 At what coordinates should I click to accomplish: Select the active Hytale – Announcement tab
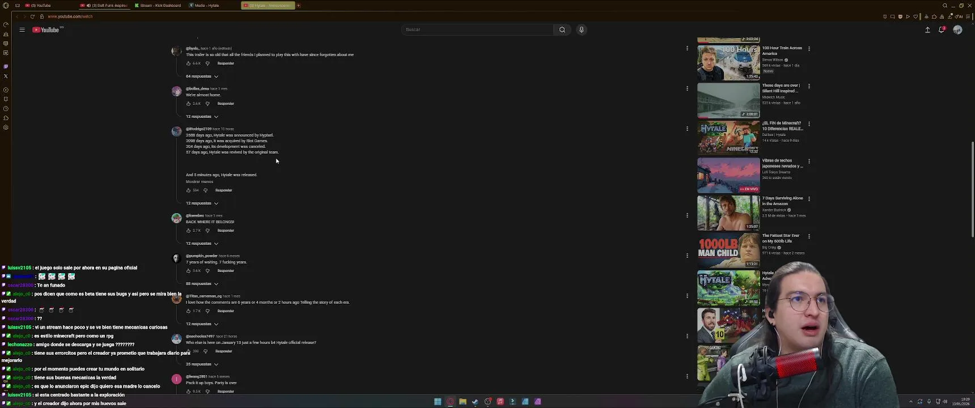point(268,6)
